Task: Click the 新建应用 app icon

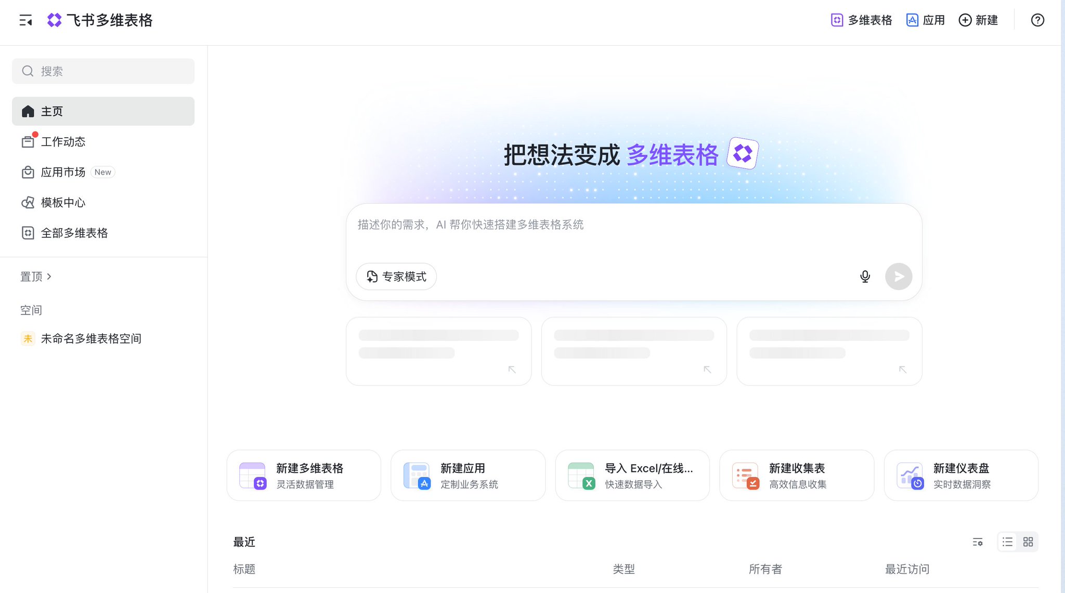Action: point(417,476)
